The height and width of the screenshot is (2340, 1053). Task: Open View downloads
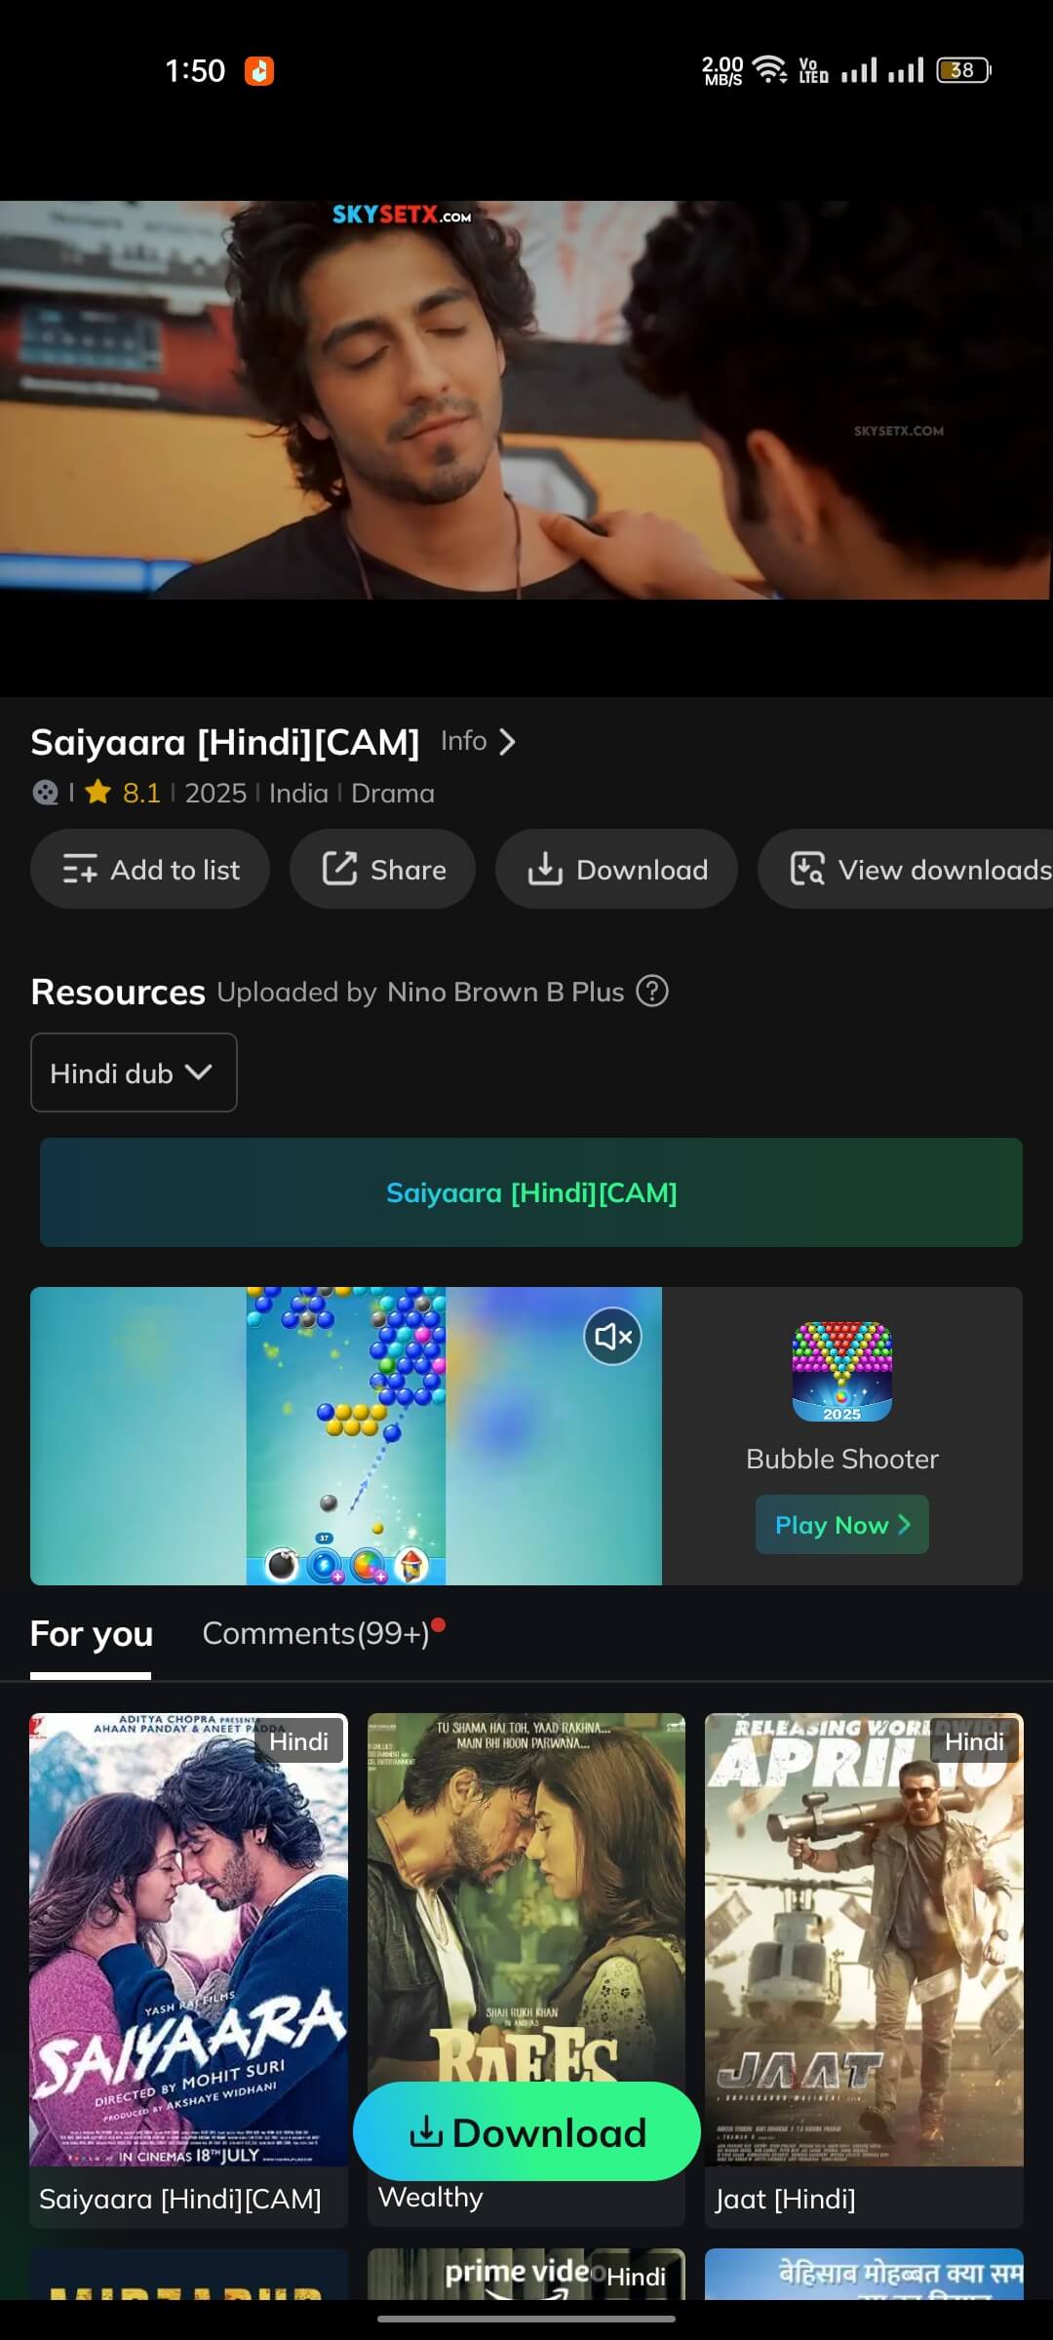coord(907,869)
